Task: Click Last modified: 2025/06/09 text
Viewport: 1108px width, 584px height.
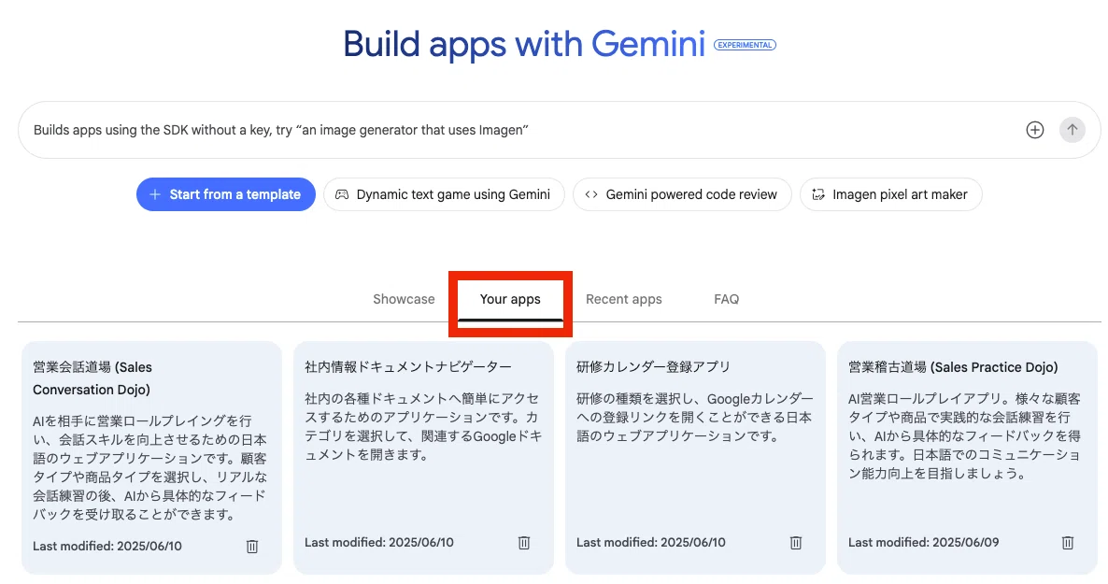Action: coord(924,543)
